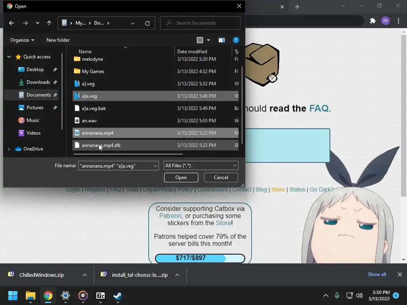Viewport: 407px width, 305px height.
Task: Click the forward navigation arrow
Action: tap(25, 23)
